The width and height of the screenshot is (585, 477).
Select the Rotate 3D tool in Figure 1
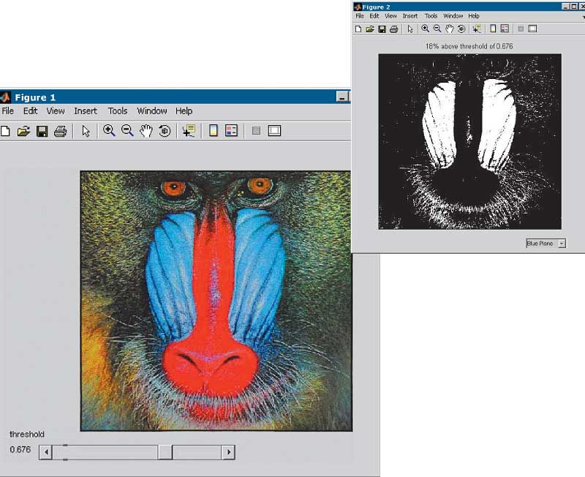165,132
